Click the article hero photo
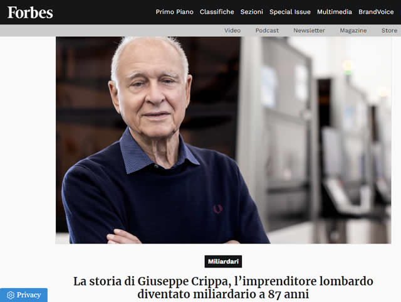 point(223,140)
